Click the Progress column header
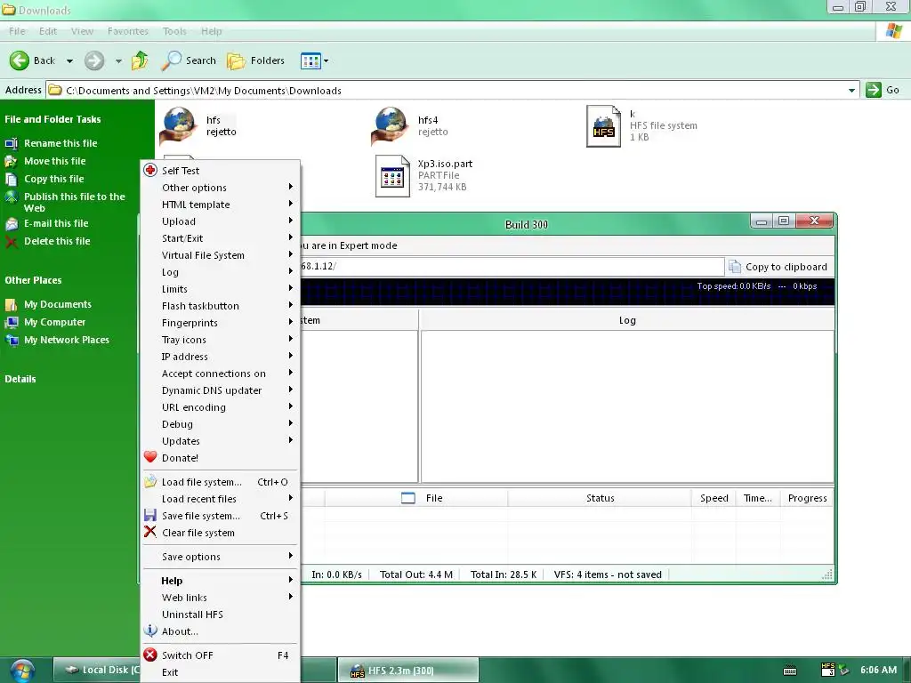This screenshot has width=911, height=683. tap(807, 498)
